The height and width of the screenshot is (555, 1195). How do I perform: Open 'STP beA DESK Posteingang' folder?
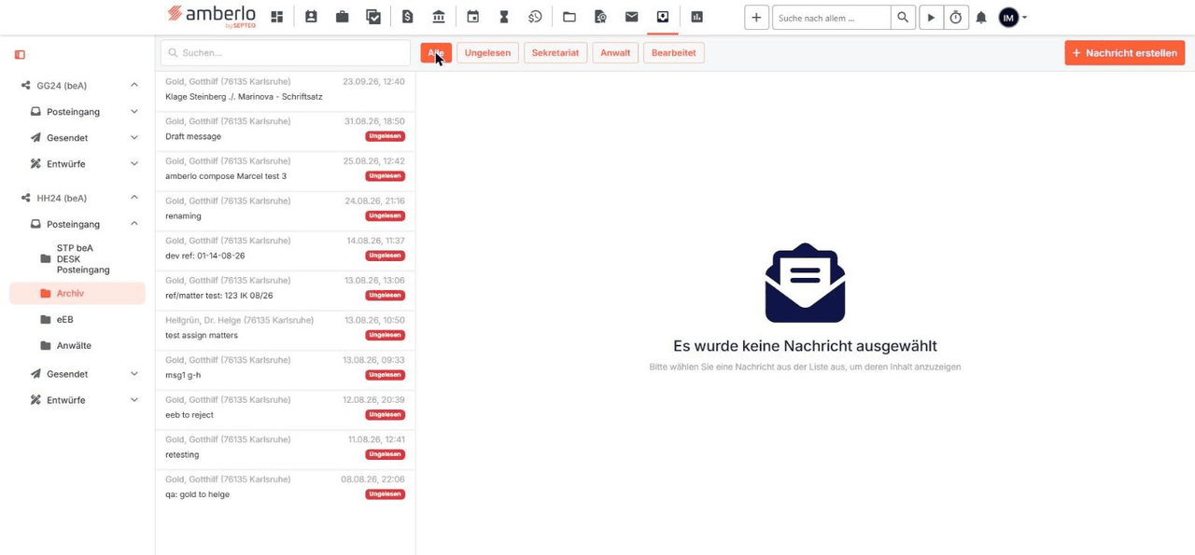(77, 259)
